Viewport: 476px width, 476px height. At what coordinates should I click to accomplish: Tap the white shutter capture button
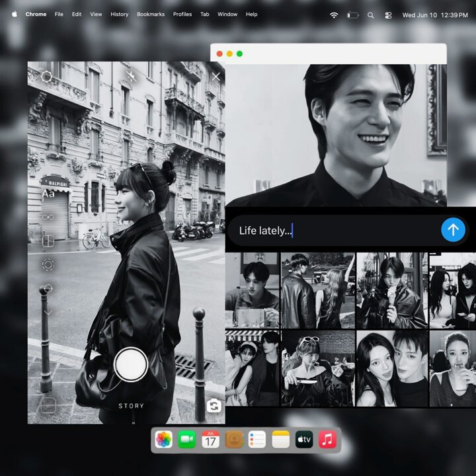point(131,364)
